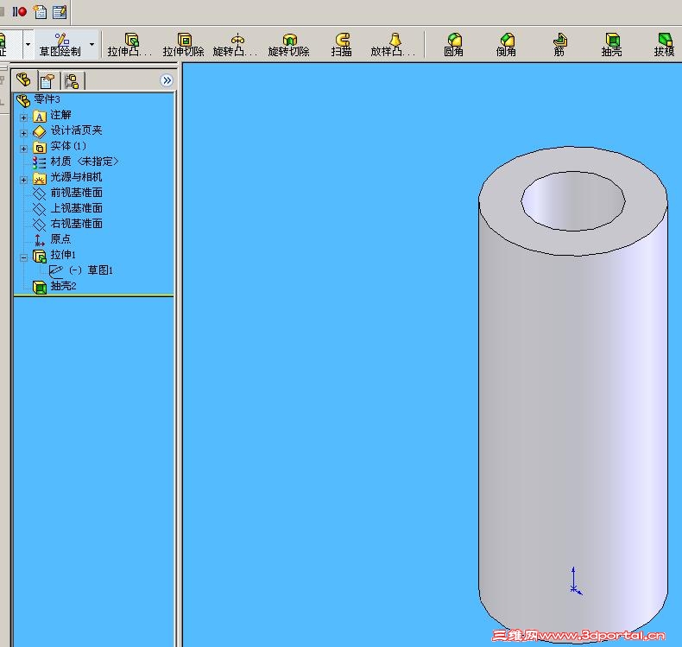The width and height of the screenshot is (682, 647).
Task: Open the 草图绘制 sketch tool
Action: pos(60,45)
